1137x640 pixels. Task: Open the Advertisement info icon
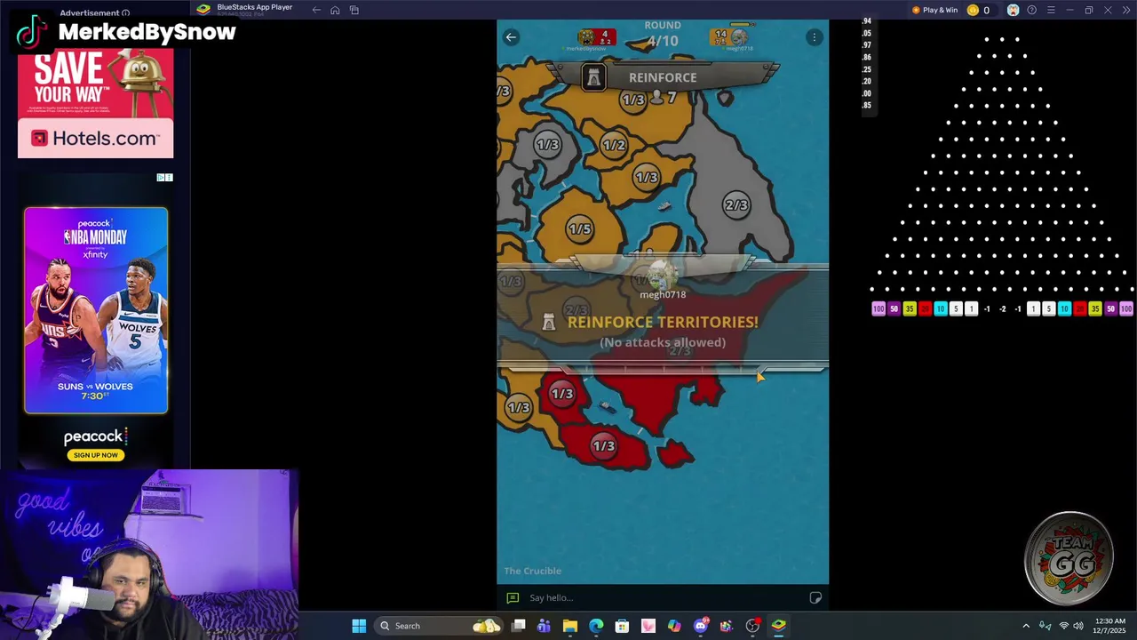click(125, 13)
